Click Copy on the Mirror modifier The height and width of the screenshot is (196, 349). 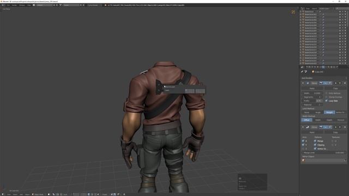point(335,132)
